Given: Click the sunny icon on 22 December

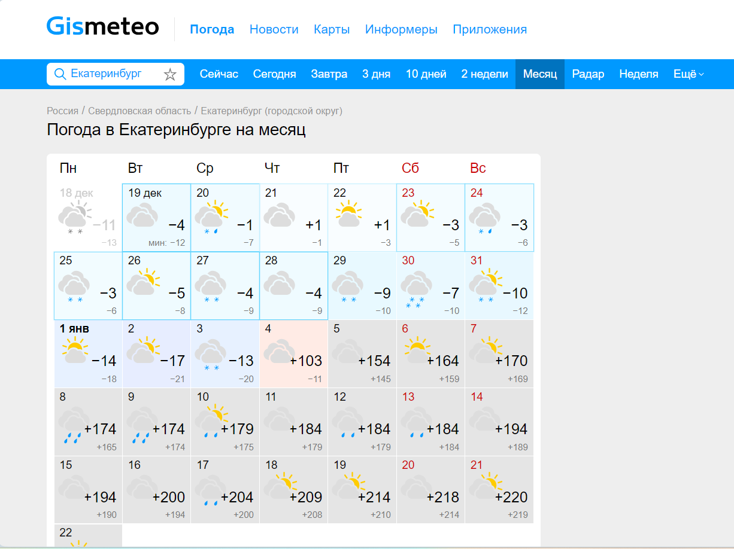Looking at the screenshot, I should [347, 214].
